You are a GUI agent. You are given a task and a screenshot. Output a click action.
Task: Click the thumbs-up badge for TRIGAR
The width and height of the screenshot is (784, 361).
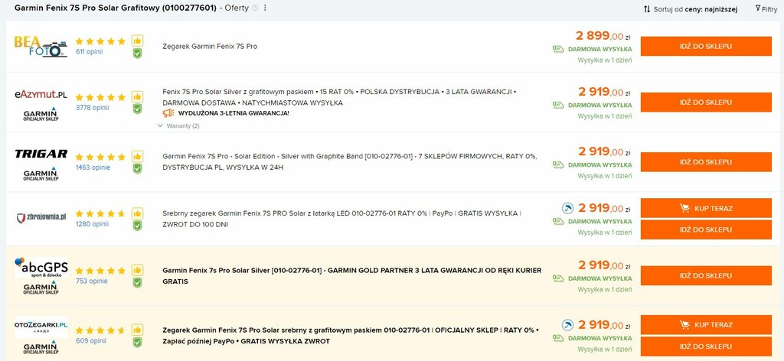[x=137, y=156]
